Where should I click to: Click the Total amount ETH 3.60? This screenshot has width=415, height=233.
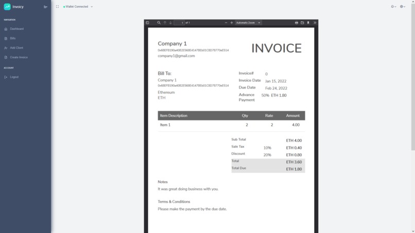point(294,162)
